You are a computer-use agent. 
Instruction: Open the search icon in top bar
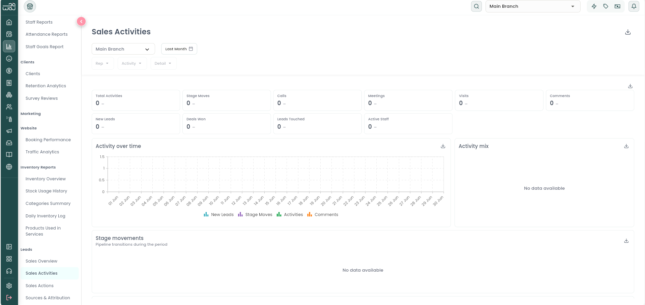coord(476,6)
